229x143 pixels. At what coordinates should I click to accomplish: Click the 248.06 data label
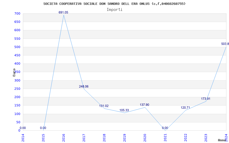[x=84, y=86]
